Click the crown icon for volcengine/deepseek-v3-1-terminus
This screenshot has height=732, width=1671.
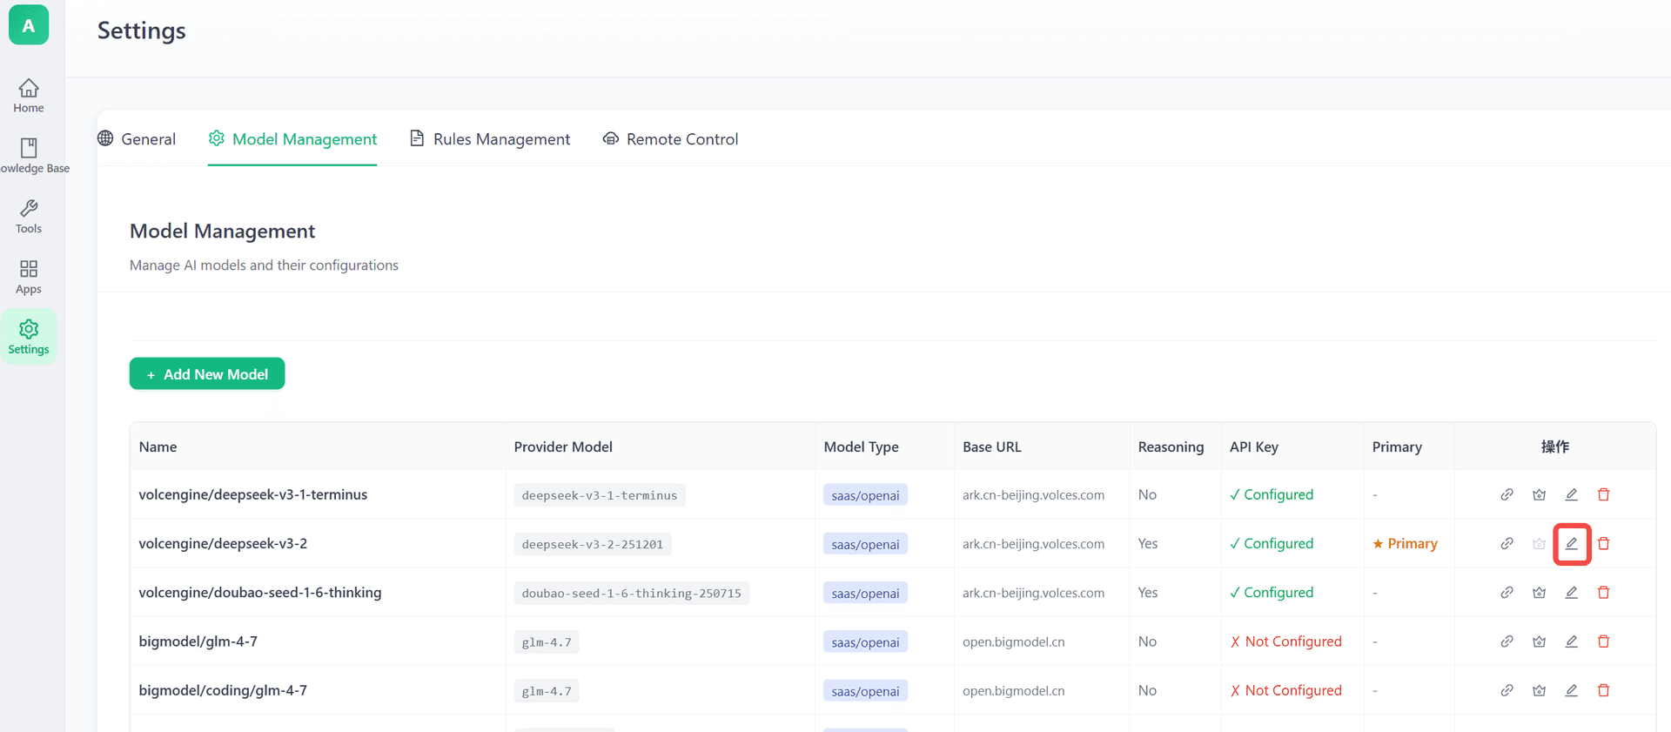click(1539, 494)
